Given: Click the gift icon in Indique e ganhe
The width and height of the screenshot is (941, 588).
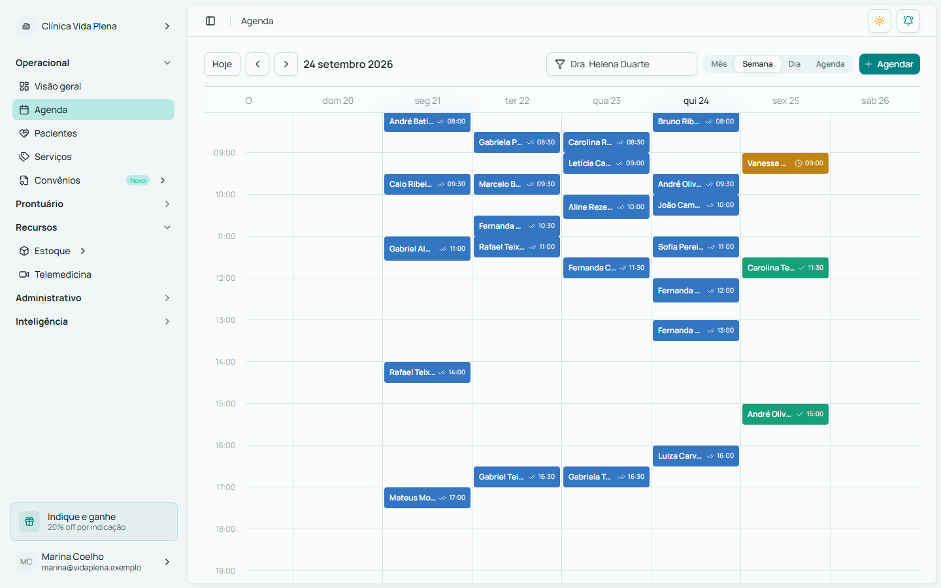Looking at the screenshot, I should tap(29, 521).
